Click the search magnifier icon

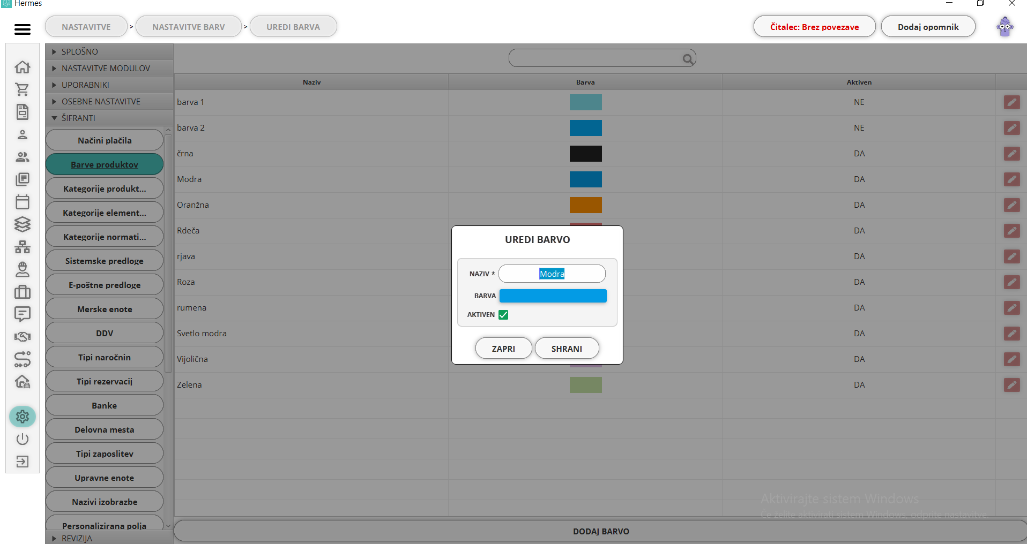coord(688,59)
